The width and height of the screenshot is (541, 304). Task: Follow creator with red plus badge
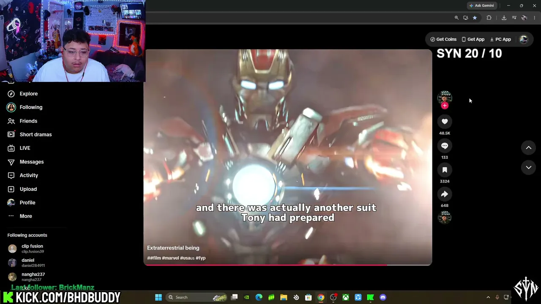[445, 106]
